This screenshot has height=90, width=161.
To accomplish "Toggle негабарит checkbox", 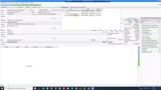I will 160,50.
